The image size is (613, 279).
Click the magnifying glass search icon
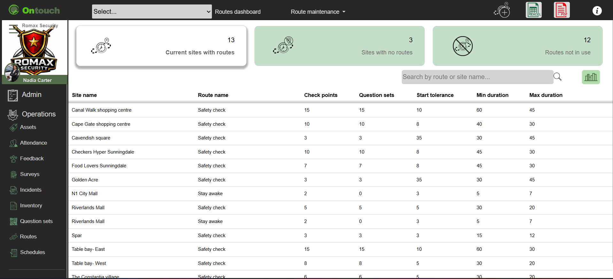[x=557, y=77]
